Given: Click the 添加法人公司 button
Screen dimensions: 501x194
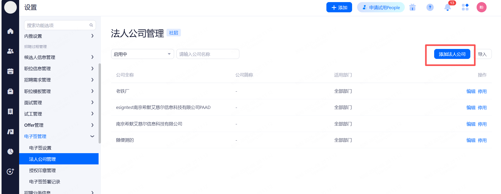Looking at the screenshot, I should [x=452, y=54].
